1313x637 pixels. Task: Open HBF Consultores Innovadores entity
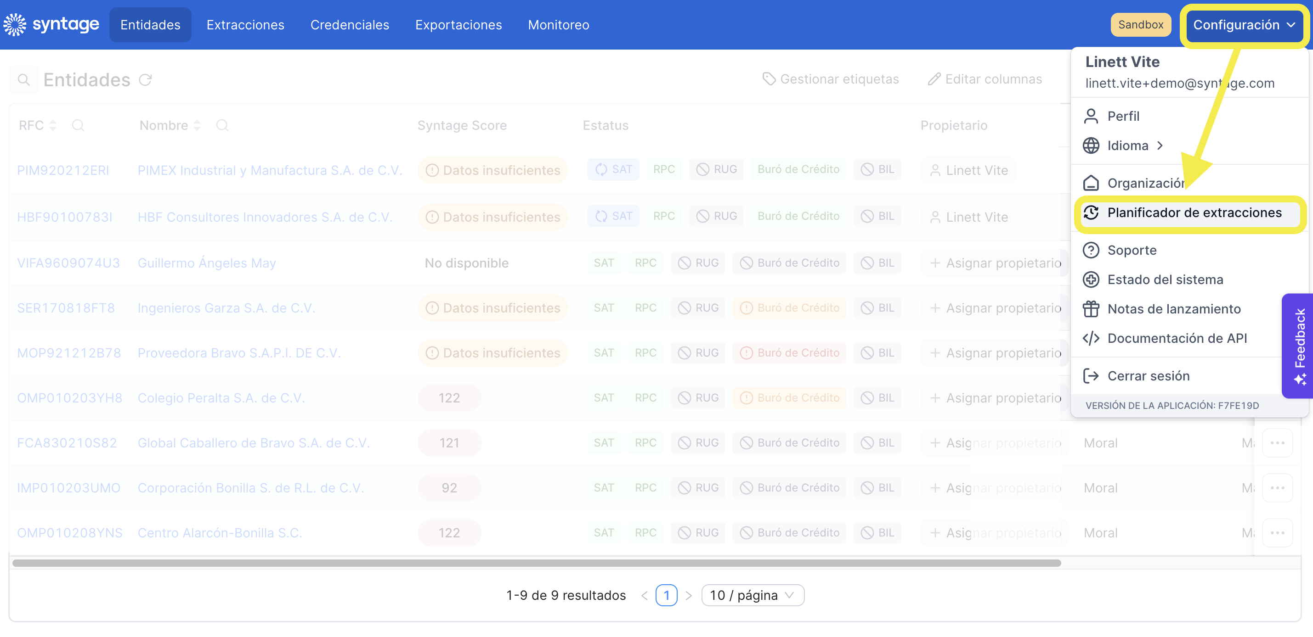click(x=265, y=217)
